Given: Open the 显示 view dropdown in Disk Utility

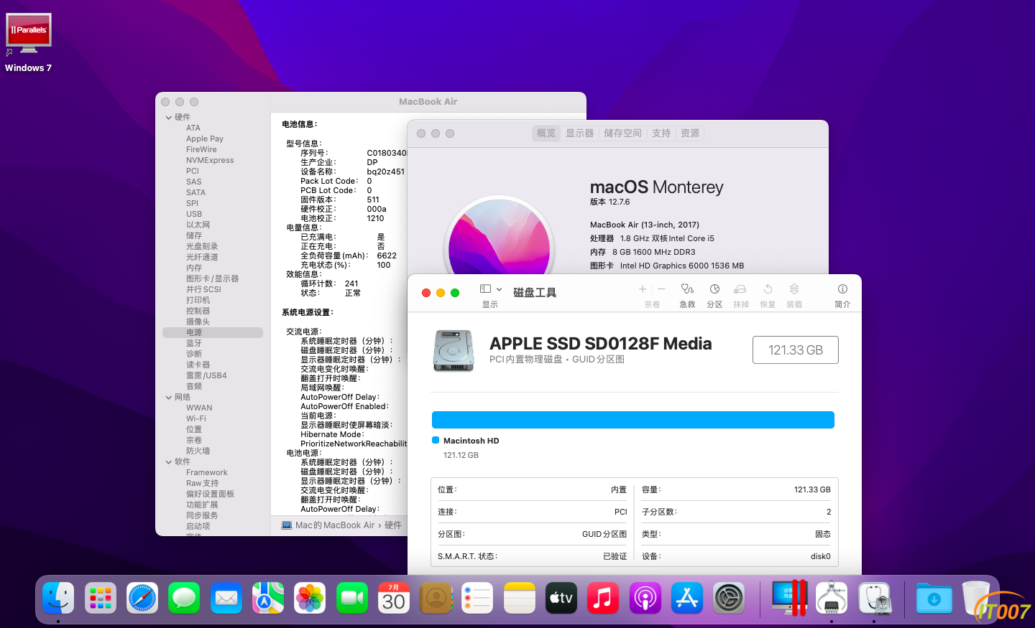Looking at the screenshot, I should [491, 289].
